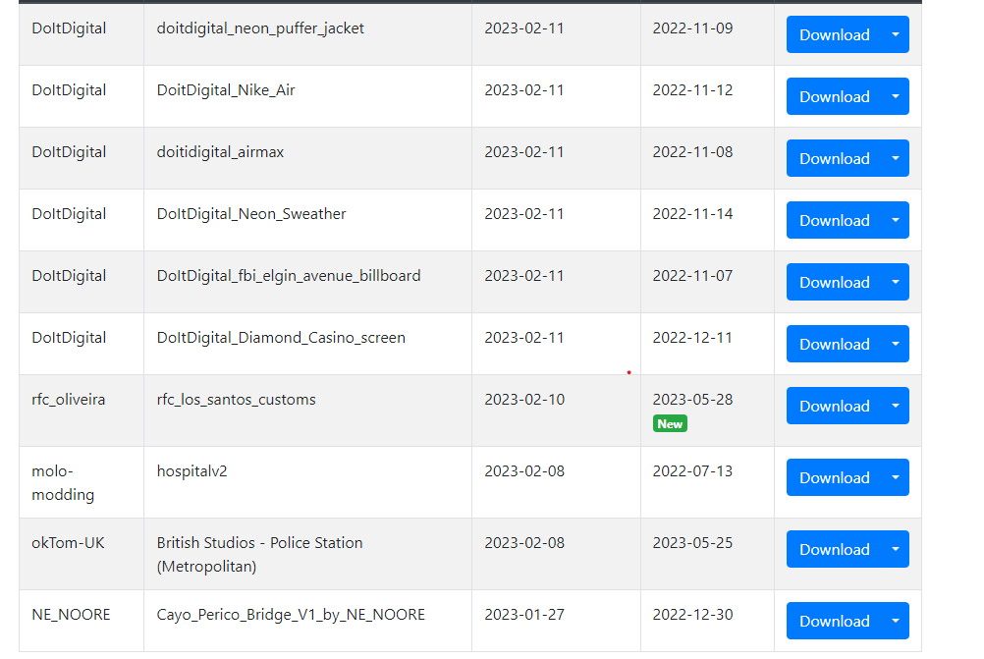Expand download options for Diamond_Casino_screen
984x659 pixels.
[x=896, y=344]
